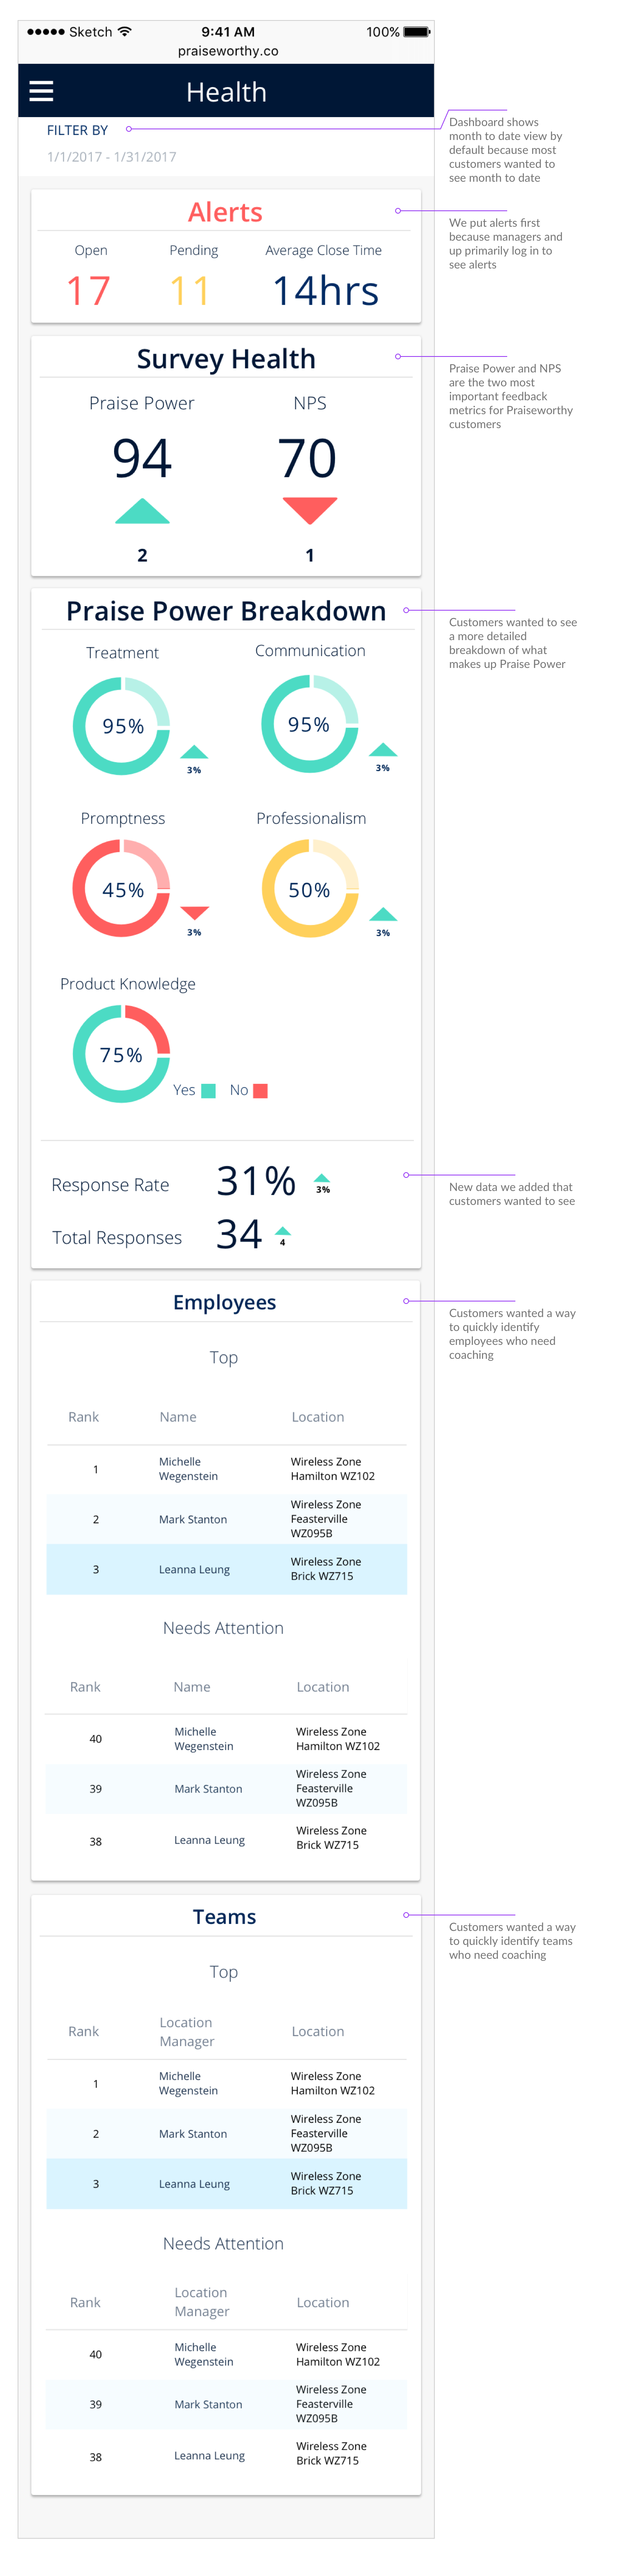Tap the Response Rate 31% value
Image resolution: width=625 pixels, height=2576 pixels.
pos(256,1181)
